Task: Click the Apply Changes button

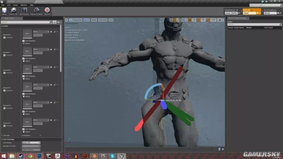Action: [x=31, y=150]
